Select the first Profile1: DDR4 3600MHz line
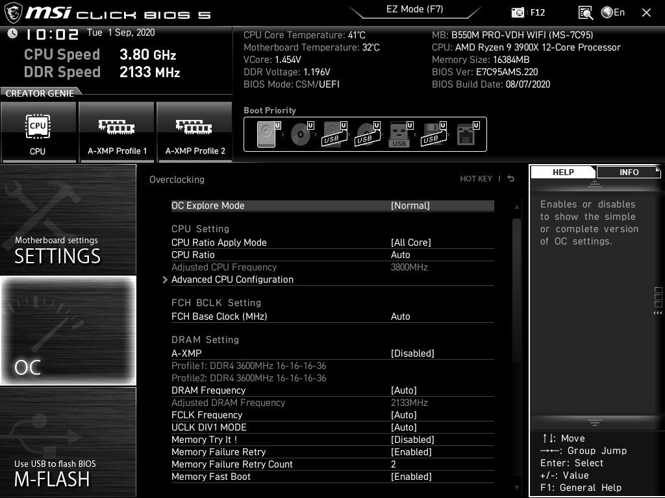Image resolution: width=665 pixels, height=498 pixels. coord(249,366)
